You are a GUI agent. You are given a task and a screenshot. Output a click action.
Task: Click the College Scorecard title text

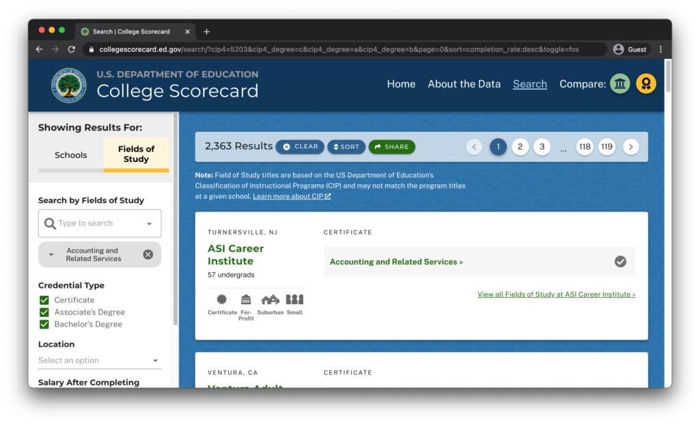(178, 91)
